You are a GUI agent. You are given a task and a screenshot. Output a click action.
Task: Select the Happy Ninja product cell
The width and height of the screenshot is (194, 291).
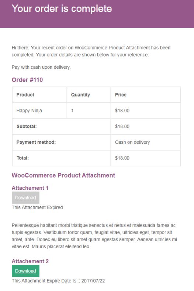pyautogui.click(x=39, y=111)
